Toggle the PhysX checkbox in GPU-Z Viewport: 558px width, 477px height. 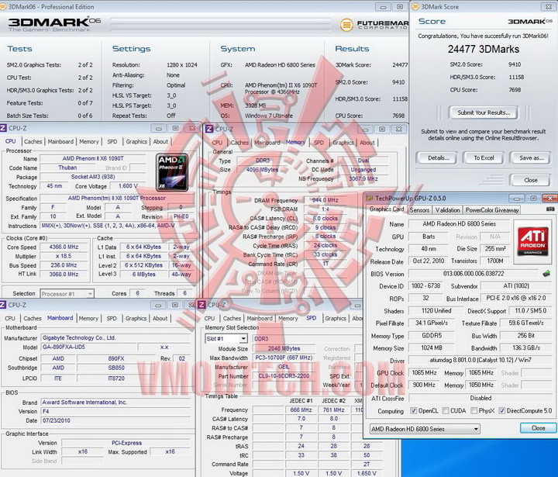(474, 411)
